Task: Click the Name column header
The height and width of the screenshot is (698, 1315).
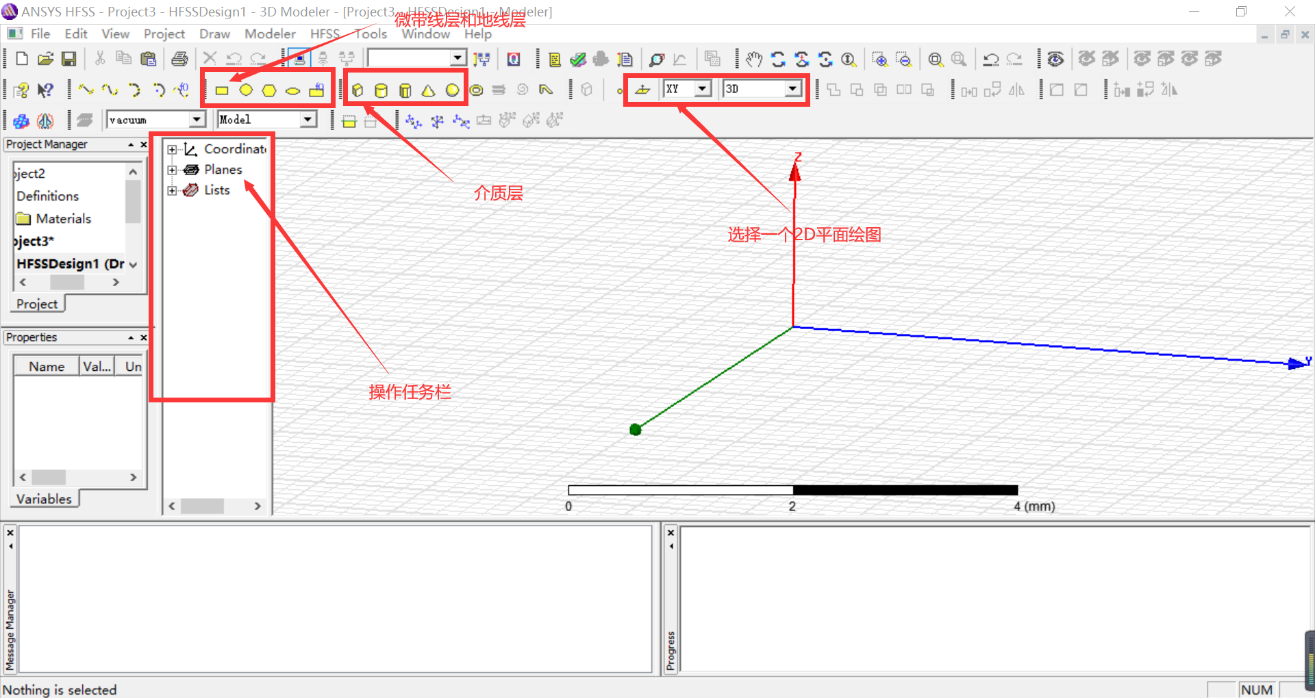Action: coord(47,366)
